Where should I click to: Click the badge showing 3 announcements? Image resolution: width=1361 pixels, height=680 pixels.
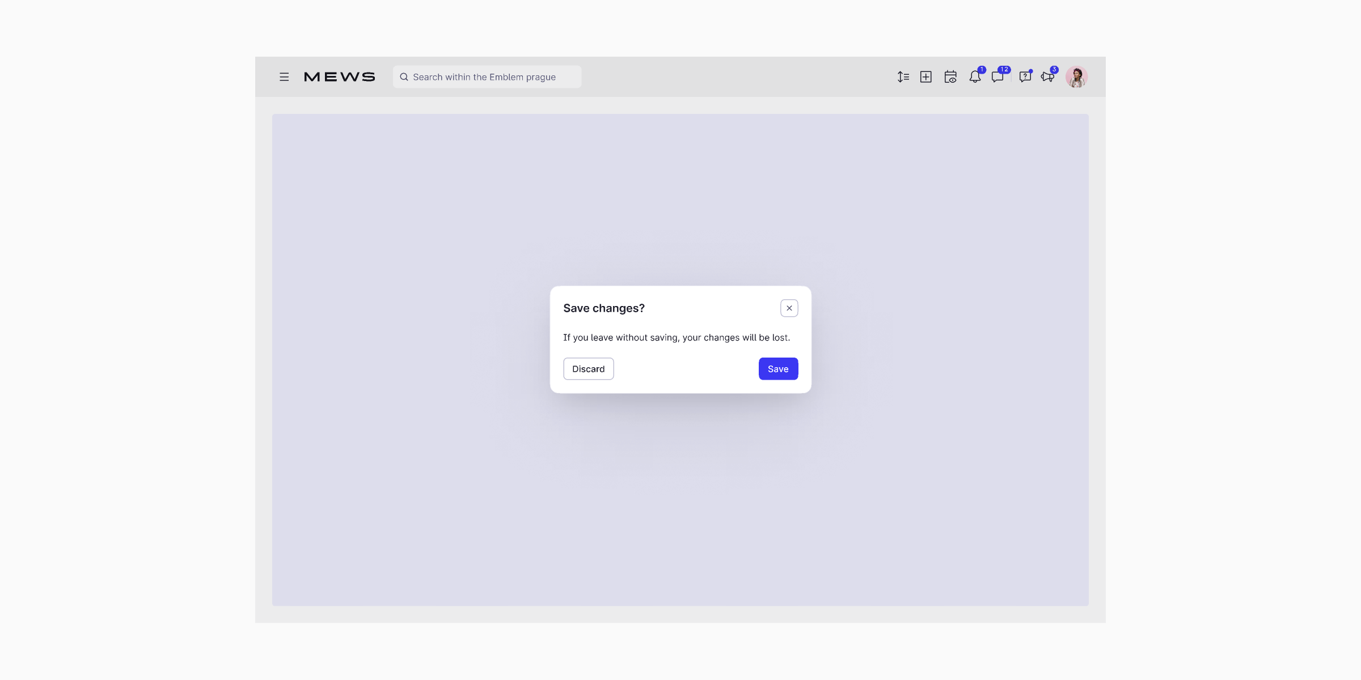[1054, 69]
